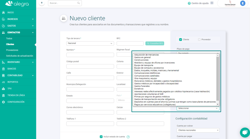This screenshot has height=139, width=250.
Task: Click the Inicio house icon
Action: click(x=3, y=12)
